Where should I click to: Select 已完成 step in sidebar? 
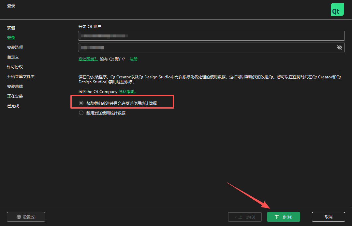point(13,106)
